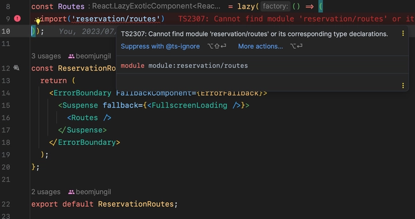This screenshot has height=219, width=415.
Task: Click Suppress with @ts-ignore link
Action: coord(160,46)
